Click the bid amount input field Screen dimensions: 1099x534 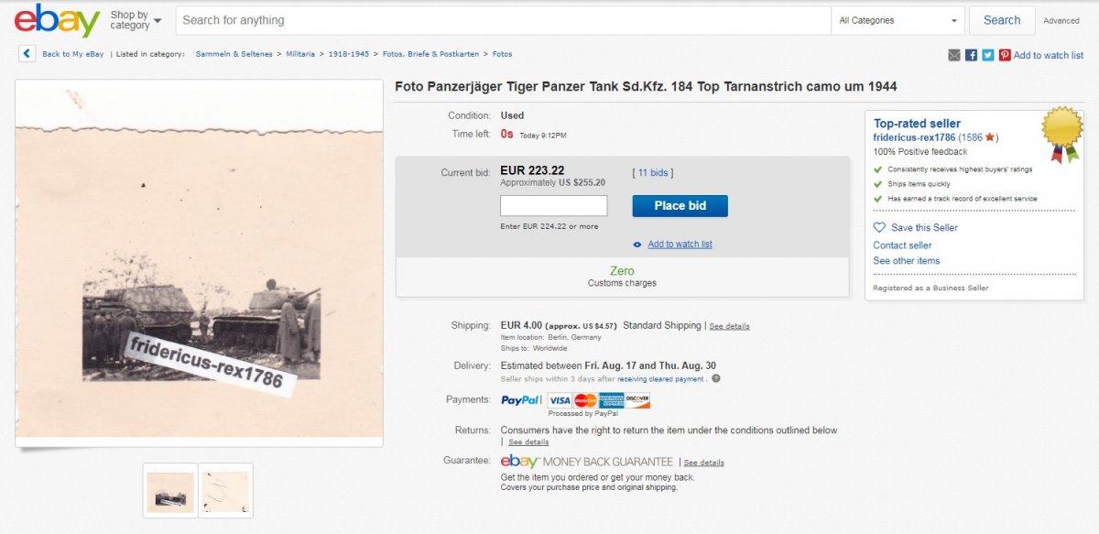pyautogui.click(x=553, y=206)
